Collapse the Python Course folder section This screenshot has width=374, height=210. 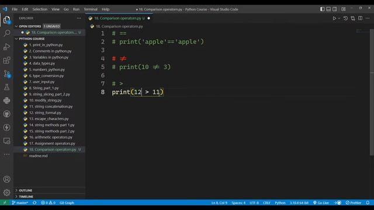(x=32, y=38)
